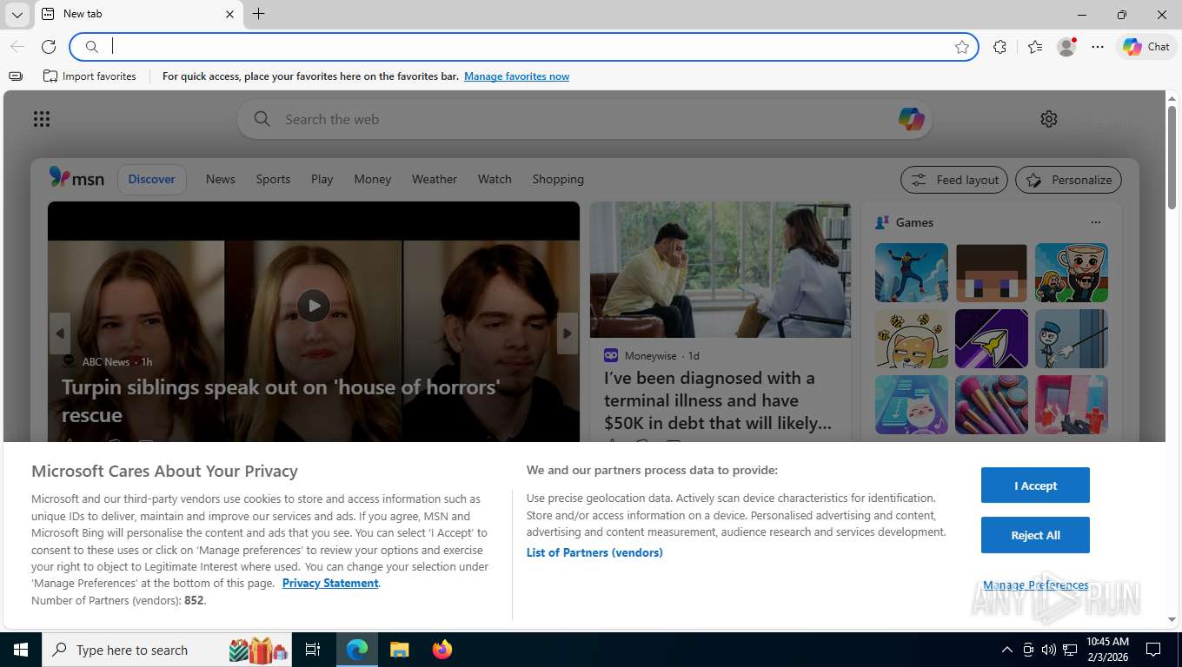Click the browser Back arrow

[x=17, y=47]
